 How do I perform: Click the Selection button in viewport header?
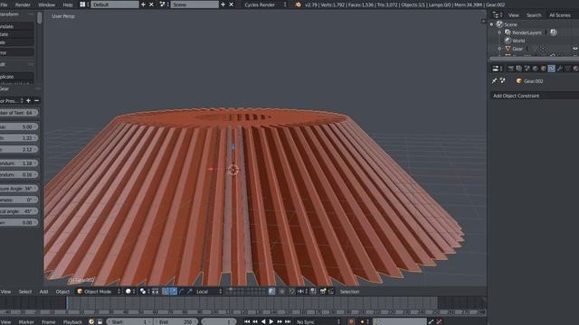[x=349, y=292]
